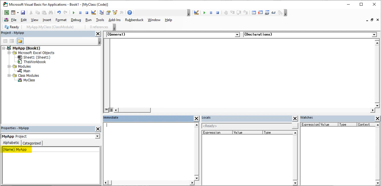Open Find with the binoculars icon
The width and height of the screenshot is (381, 186).
click(51, 13)
